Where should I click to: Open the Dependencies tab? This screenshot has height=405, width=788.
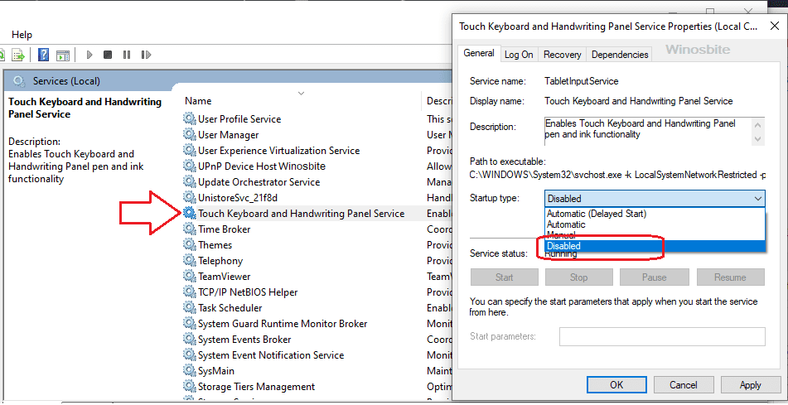click(x=620, y=55)
